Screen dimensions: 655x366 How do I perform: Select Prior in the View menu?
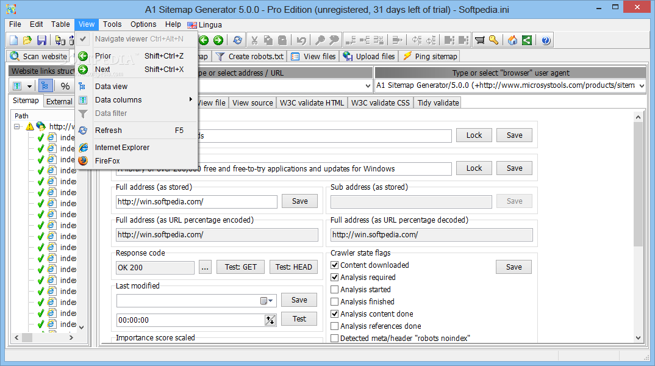tap(136, 56)
